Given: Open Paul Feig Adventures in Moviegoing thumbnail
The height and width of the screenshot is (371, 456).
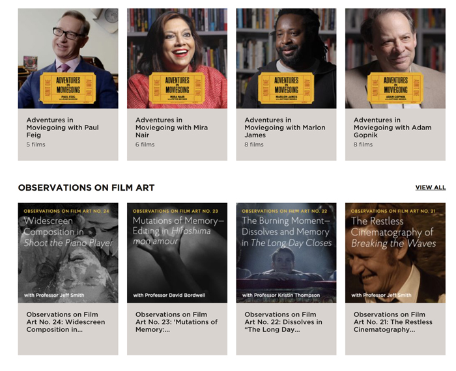Looking at the screenshot, I should [x=68, y=58].
